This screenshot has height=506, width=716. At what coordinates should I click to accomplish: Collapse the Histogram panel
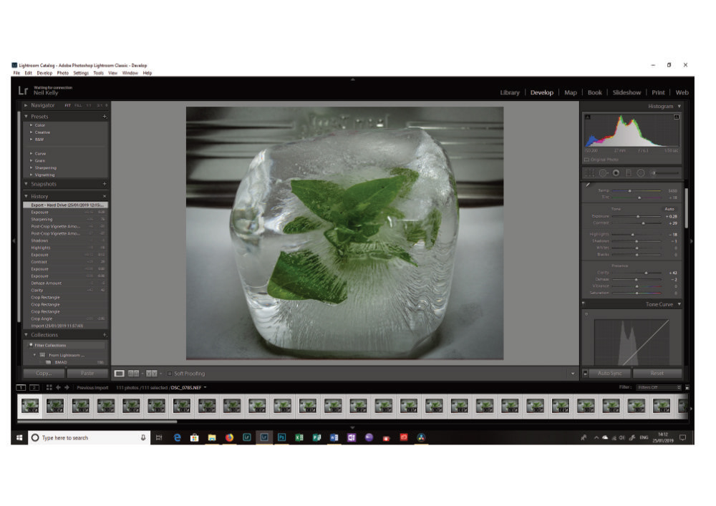click(679, 107)
